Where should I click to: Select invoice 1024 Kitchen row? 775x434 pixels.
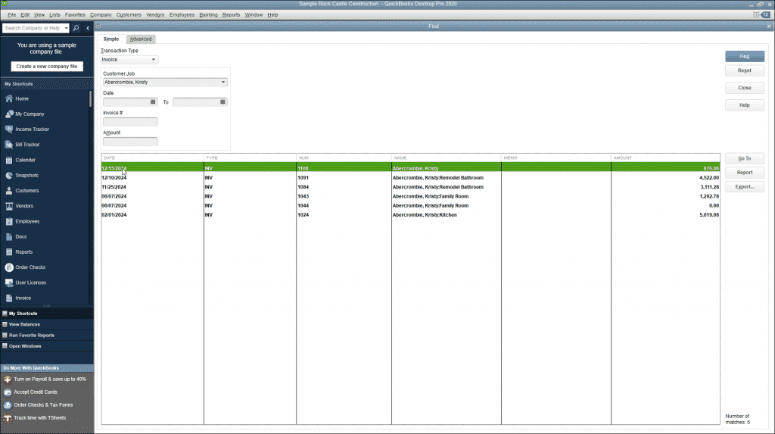click(410, 215)
